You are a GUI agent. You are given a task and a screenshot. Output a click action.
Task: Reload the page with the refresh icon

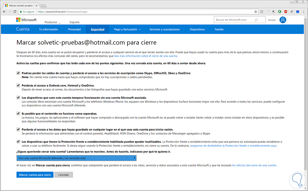click(15, 12)
